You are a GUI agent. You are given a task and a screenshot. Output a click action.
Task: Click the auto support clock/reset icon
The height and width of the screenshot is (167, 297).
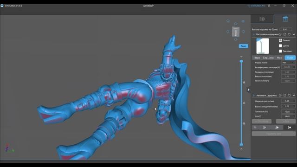(x=280, y=95)
